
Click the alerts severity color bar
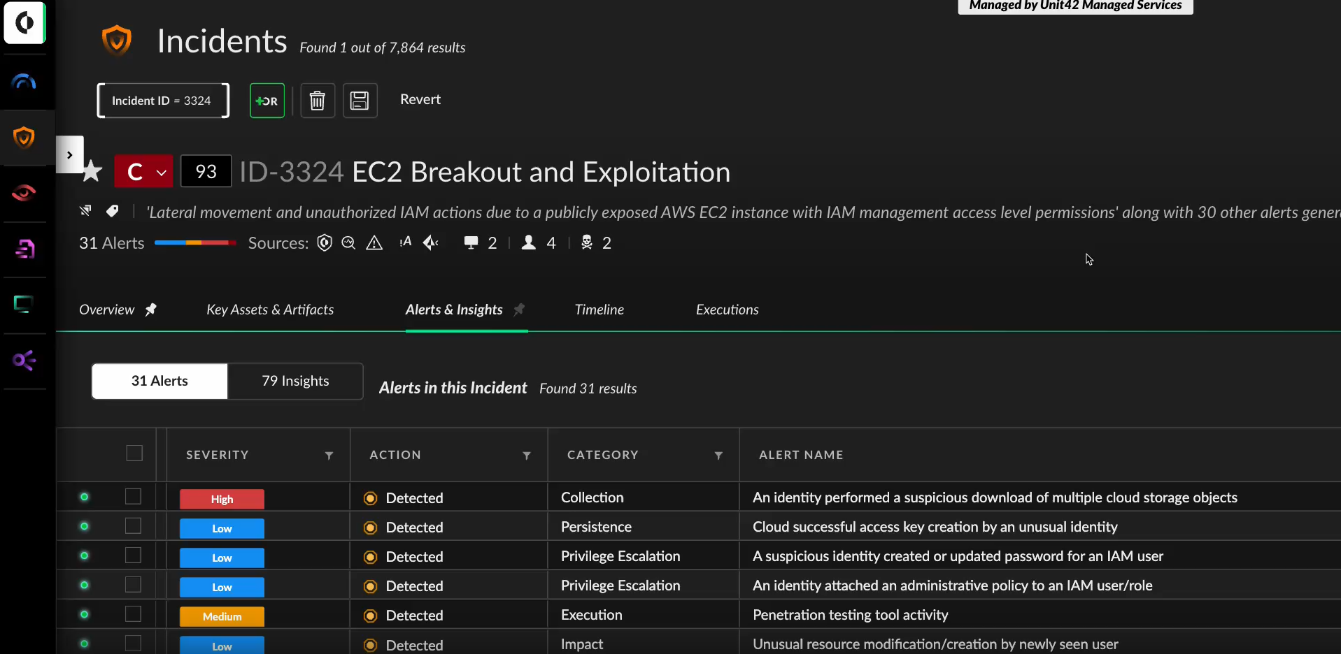coord(195,243)
